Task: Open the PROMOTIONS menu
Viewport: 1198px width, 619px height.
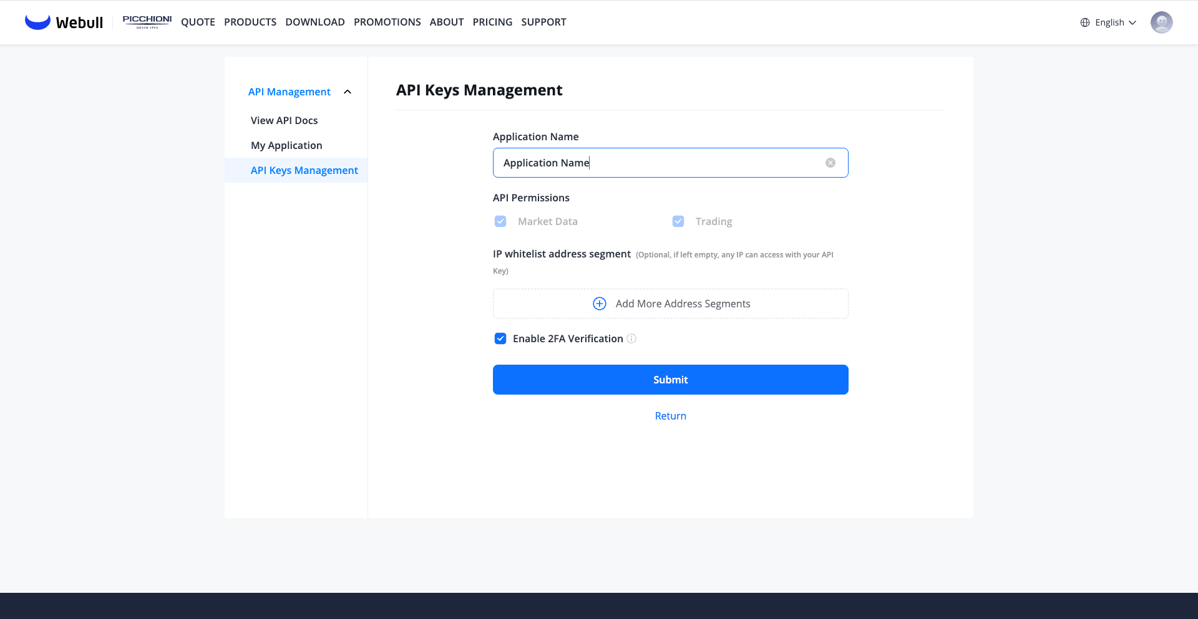Action: [387, 22]
